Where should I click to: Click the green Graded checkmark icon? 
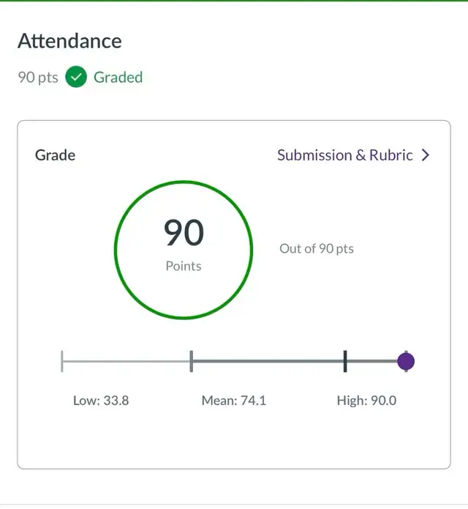click(x=76, y=77)
